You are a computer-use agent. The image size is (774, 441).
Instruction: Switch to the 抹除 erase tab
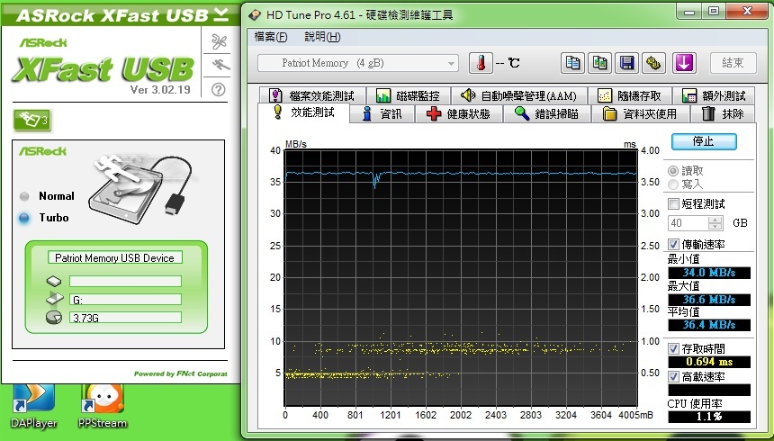(722, 114)
